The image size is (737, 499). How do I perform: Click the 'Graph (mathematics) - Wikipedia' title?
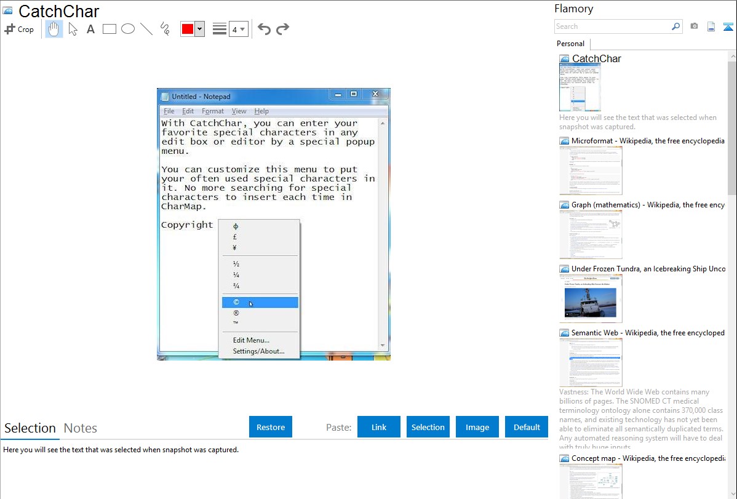[648, 205]
